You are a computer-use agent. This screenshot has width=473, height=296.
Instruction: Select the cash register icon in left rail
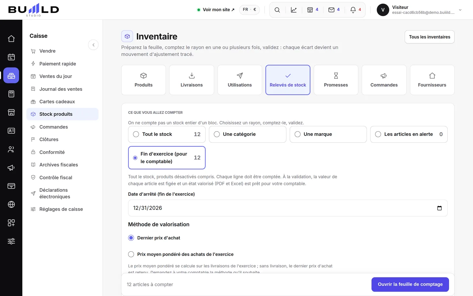point(11,76)
